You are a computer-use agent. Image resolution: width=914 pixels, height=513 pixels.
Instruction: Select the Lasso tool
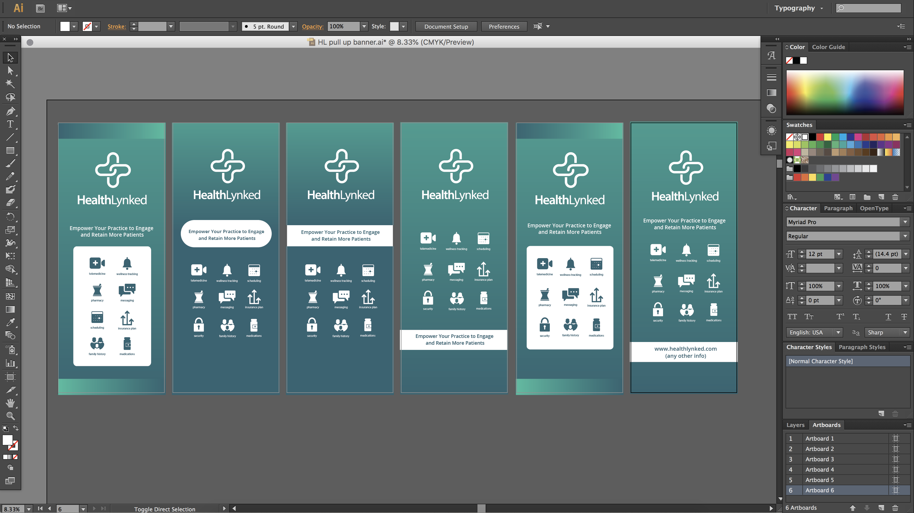point(10,97)
